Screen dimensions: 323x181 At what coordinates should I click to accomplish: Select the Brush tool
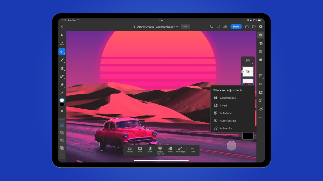tap(62, 60)
